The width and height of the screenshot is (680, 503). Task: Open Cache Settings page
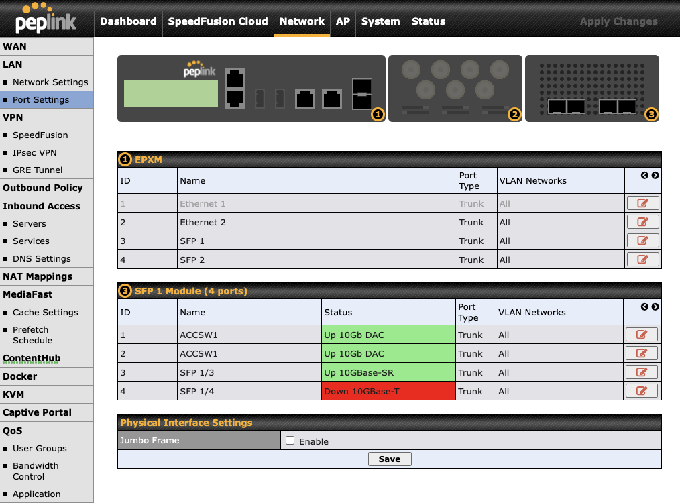[x=46, y=312]
